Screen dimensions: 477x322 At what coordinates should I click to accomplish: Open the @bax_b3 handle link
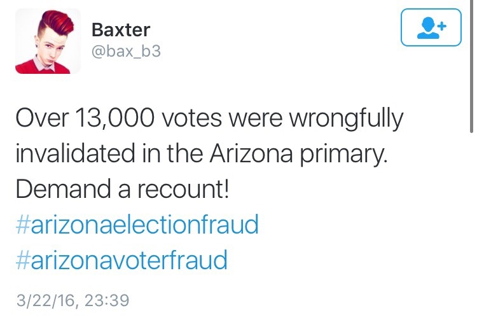click(x=126, y=51)
